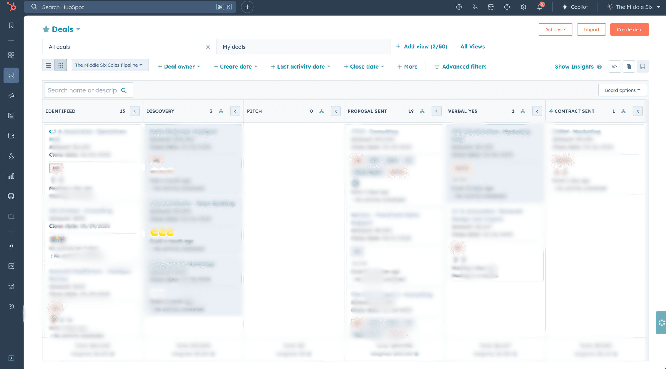This screenshot has width=666, height=369.
Task: Open the Data Management database sidebar icon
Action: 11,196
